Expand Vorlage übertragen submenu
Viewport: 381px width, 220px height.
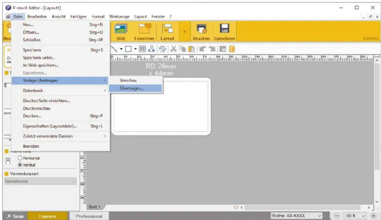61,81
